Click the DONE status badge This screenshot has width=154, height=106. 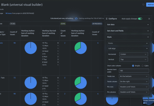[x=63, y=24]
